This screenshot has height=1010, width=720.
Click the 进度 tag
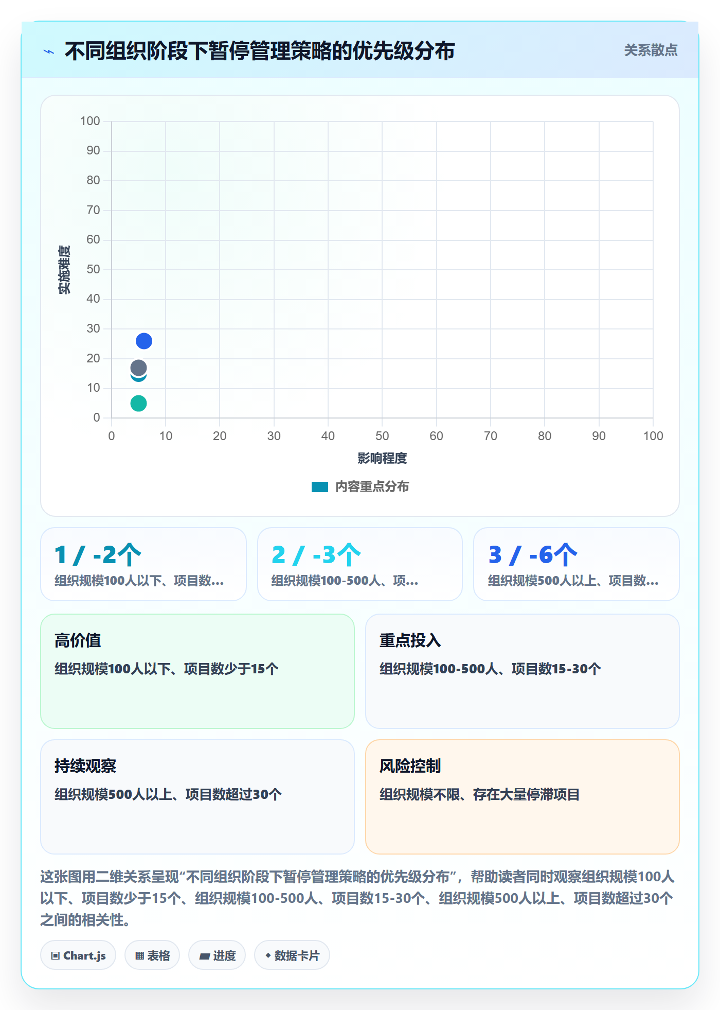[x=217, y=955]
